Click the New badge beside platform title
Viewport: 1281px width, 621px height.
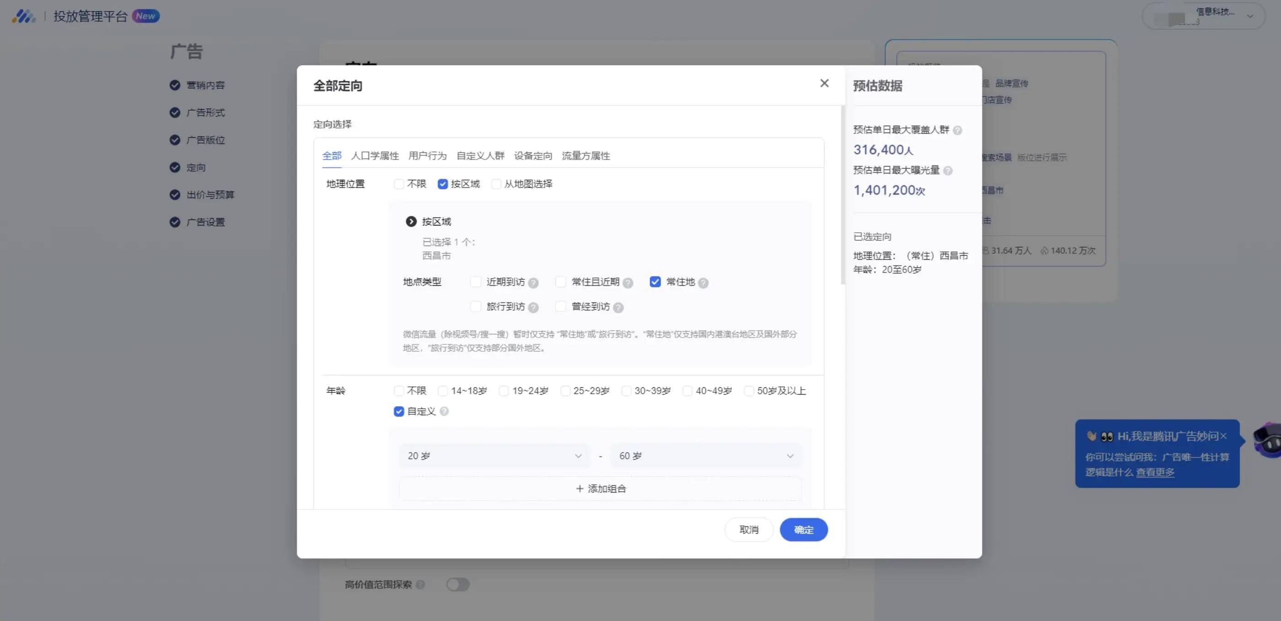[145, 16]
